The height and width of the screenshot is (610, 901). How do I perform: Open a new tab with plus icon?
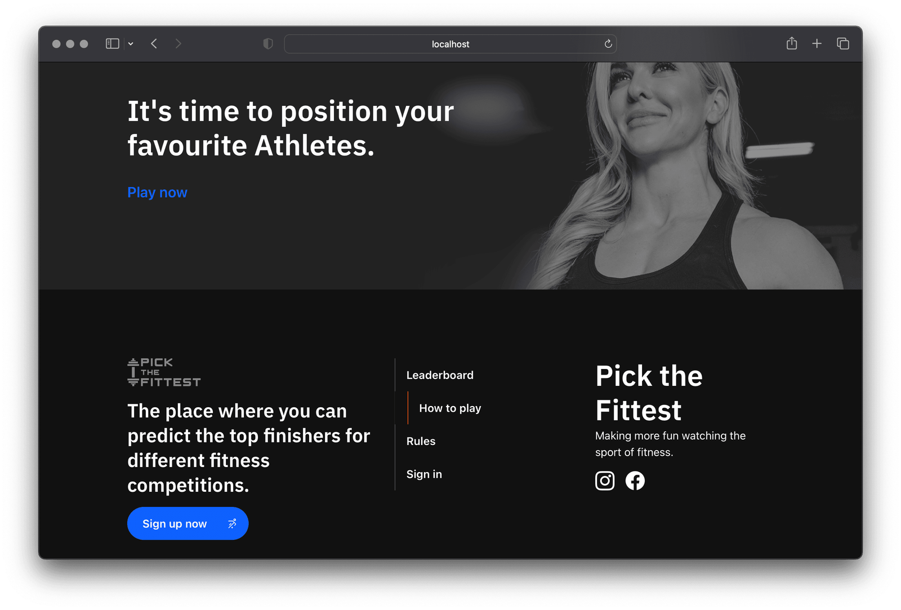817,44
